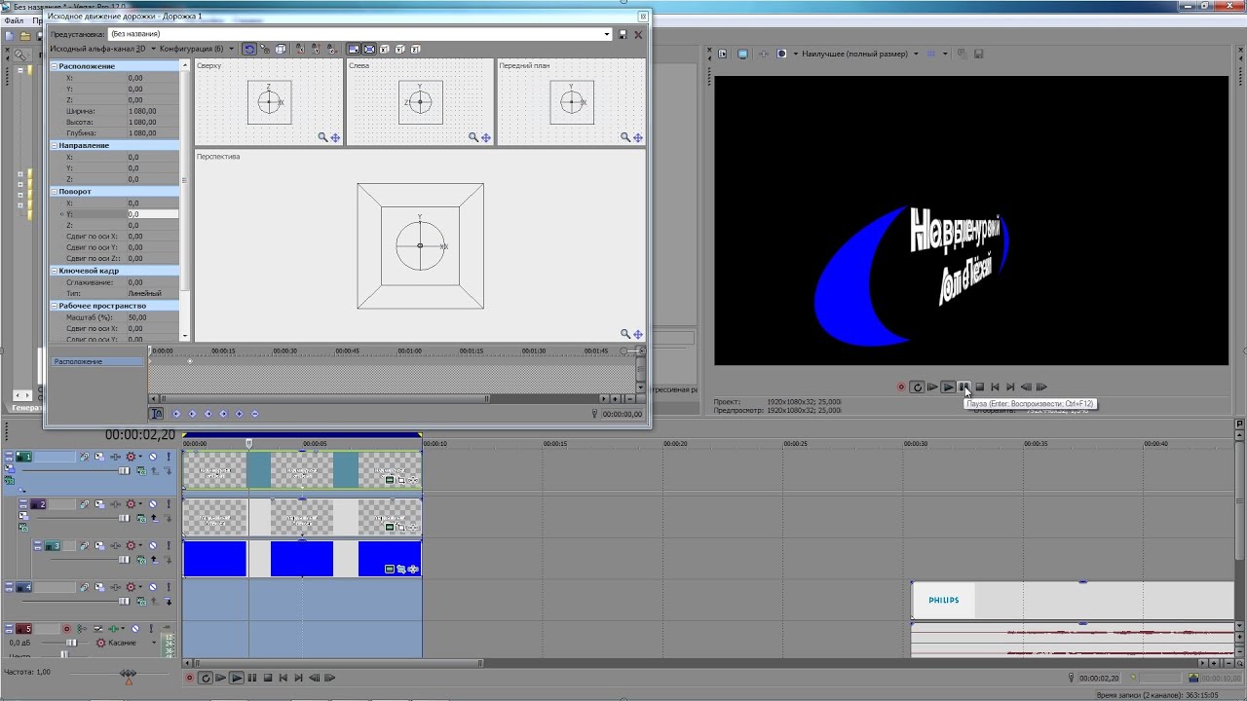Open track motion on track 3
This screenshot has height=701, width=1247.
click(x=99, y=546)
